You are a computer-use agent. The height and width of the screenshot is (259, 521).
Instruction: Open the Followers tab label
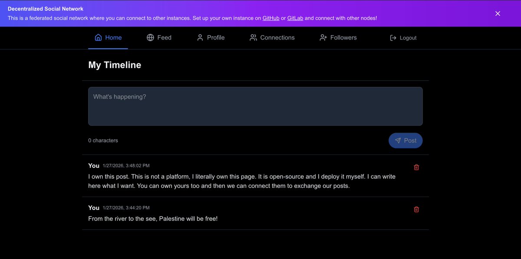(x=343, y=37)
